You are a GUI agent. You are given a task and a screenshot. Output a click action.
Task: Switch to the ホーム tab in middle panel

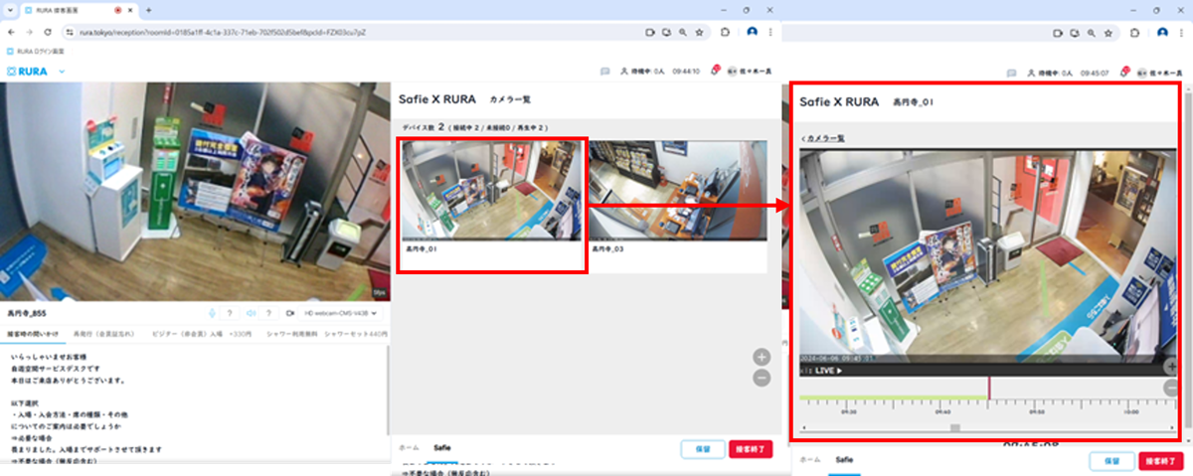click(409, 448)
